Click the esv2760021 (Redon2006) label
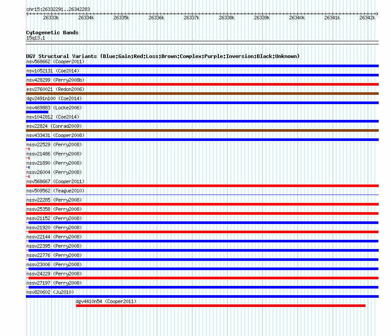This screenshot has height=336, width=391. (55, 89)
